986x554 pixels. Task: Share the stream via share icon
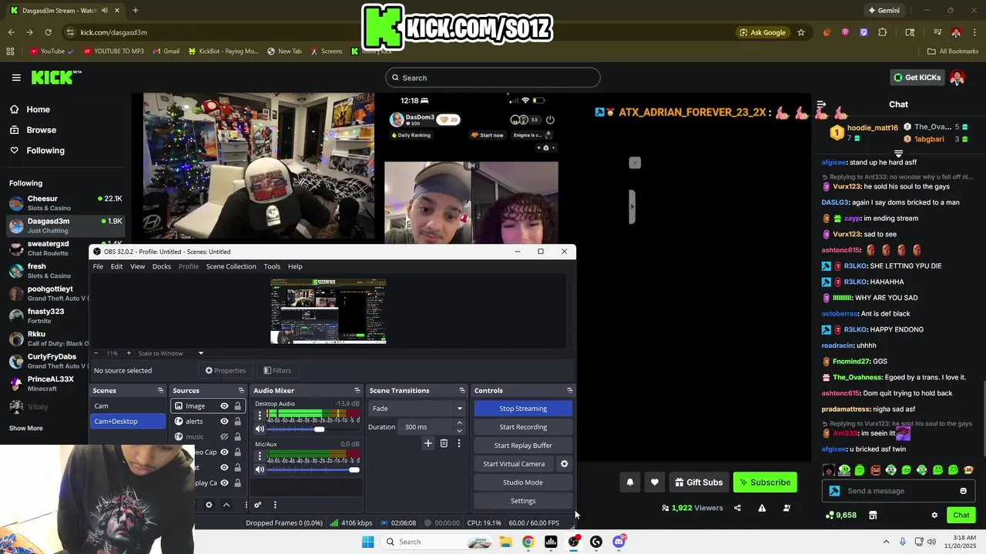(x=737, y=508)
